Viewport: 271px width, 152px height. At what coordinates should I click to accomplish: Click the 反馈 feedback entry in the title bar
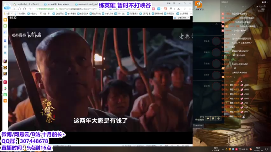click(169, 3)
